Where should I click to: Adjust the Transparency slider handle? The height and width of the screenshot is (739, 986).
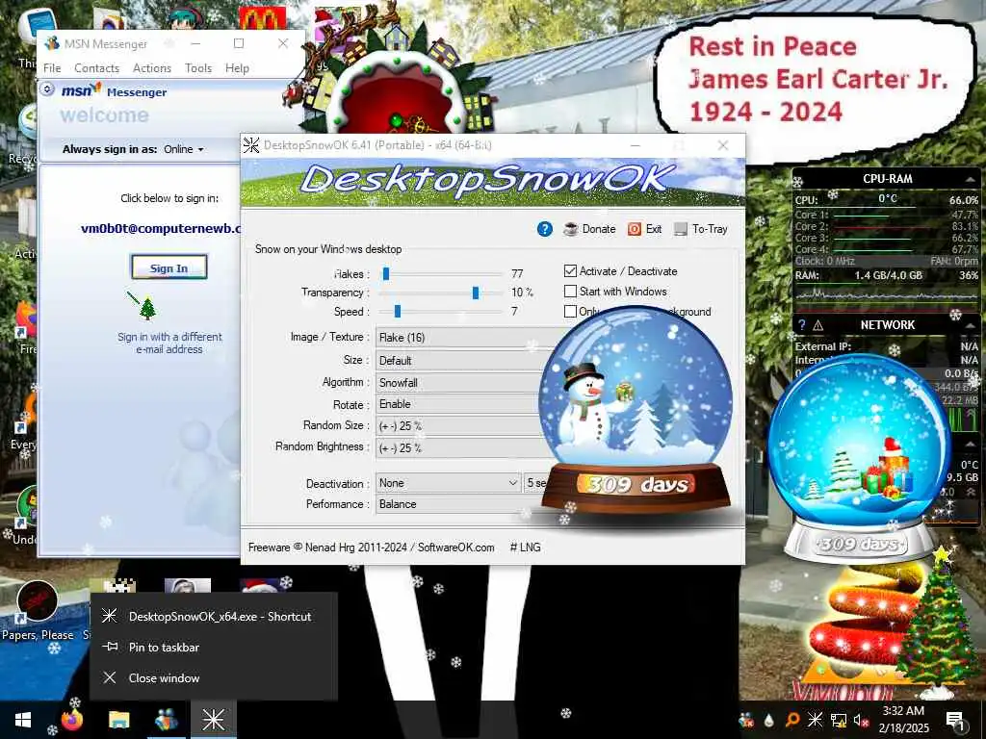pyautogui.click(x=476, y=293)
